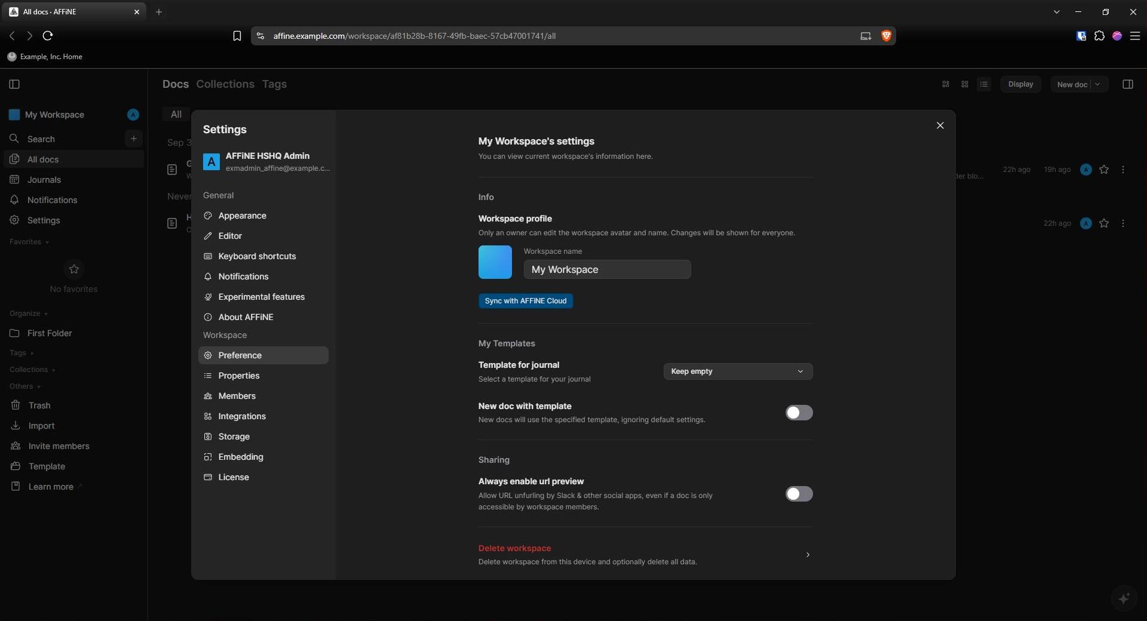Open Settings in the left sidebar

[74, 220]
